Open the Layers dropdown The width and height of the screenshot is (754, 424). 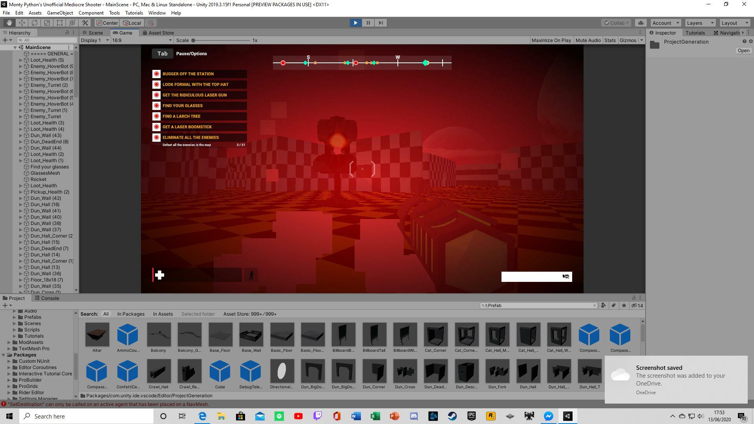(700, 23)
